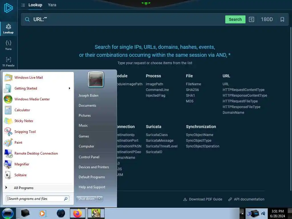
Task: Select the SyncObjectName parameter
Action: tap(199, 135)
